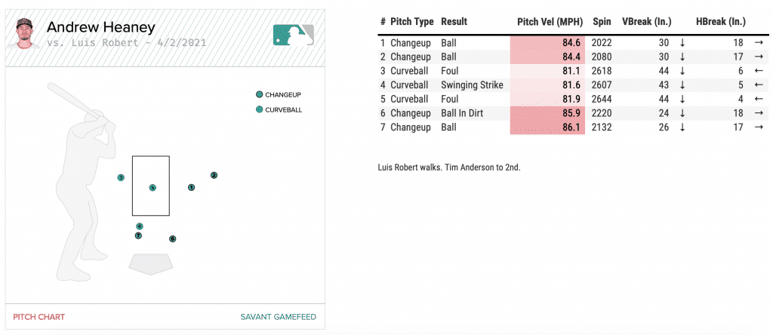Screen dimensions: 773x335
Task: Click pitch marker 4 below the strike zone
Action: coord(140,226)
